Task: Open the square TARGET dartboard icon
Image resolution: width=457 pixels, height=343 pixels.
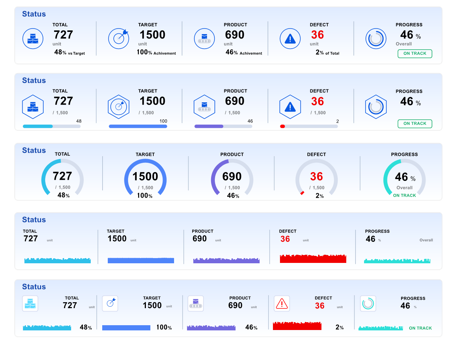Action: coord(110,303)
